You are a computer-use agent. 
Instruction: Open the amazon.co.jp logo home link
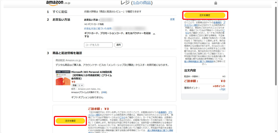[x=58, y=3]
